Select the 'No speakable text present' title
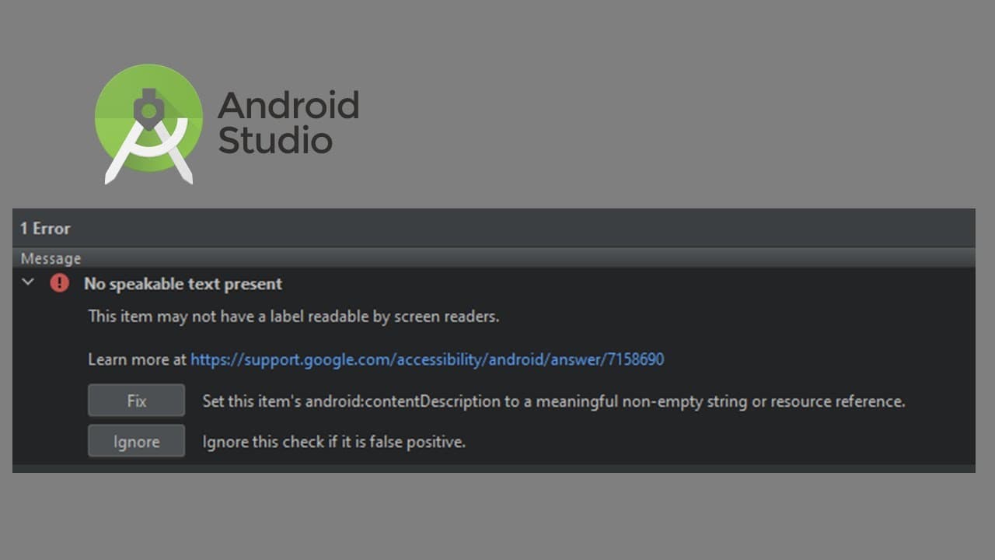This screenshot has width=995, height=560. [x=183, y=284]
